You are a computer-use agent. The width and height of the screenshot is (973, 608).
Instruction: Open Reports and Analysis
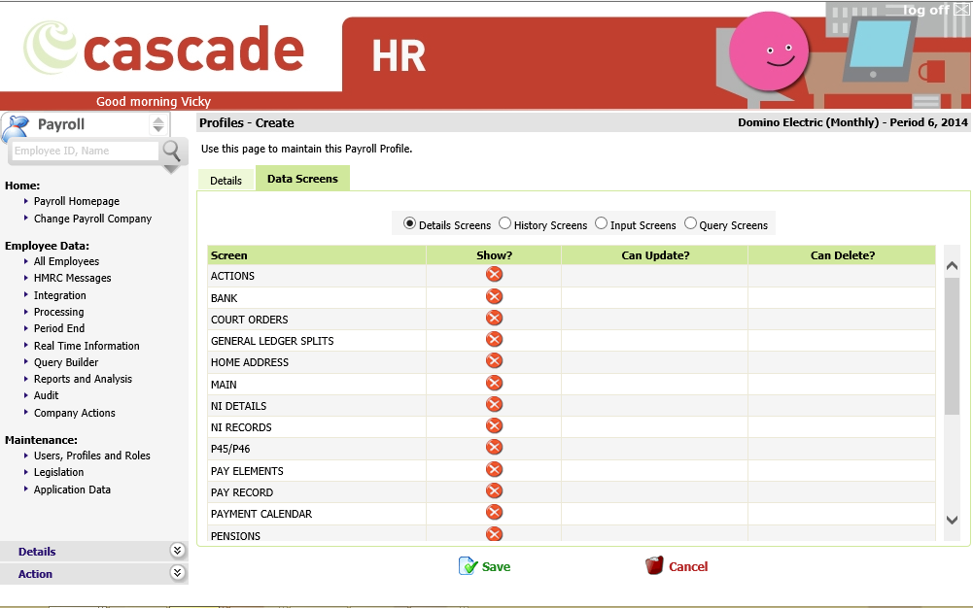tap(83, 379)
